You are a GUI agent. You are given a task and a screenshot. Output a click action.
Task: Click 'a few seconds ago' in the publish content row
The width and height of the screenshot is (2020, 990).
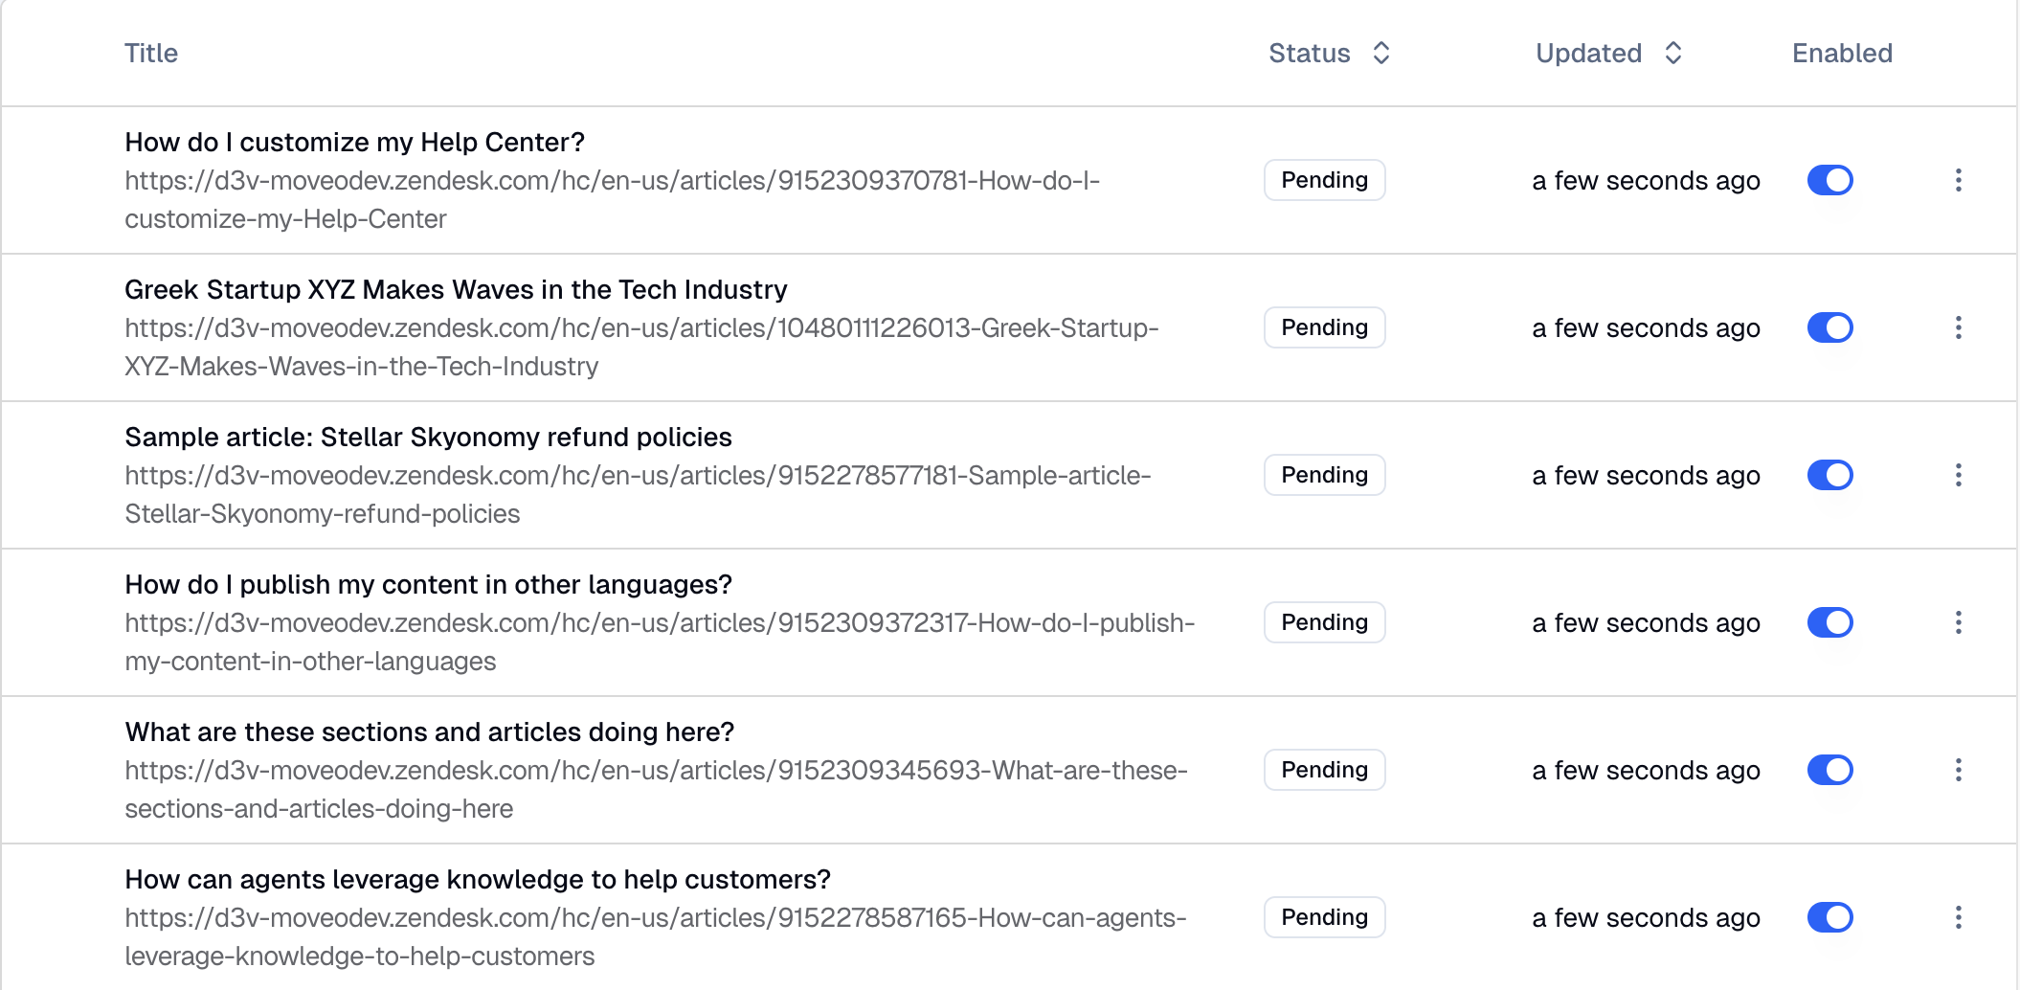coord(1646,622)
